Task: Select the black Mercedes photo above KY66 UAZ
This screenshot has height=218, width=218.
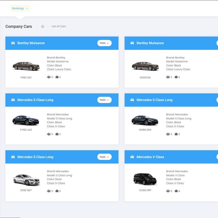Action: [x=26, y=120]
